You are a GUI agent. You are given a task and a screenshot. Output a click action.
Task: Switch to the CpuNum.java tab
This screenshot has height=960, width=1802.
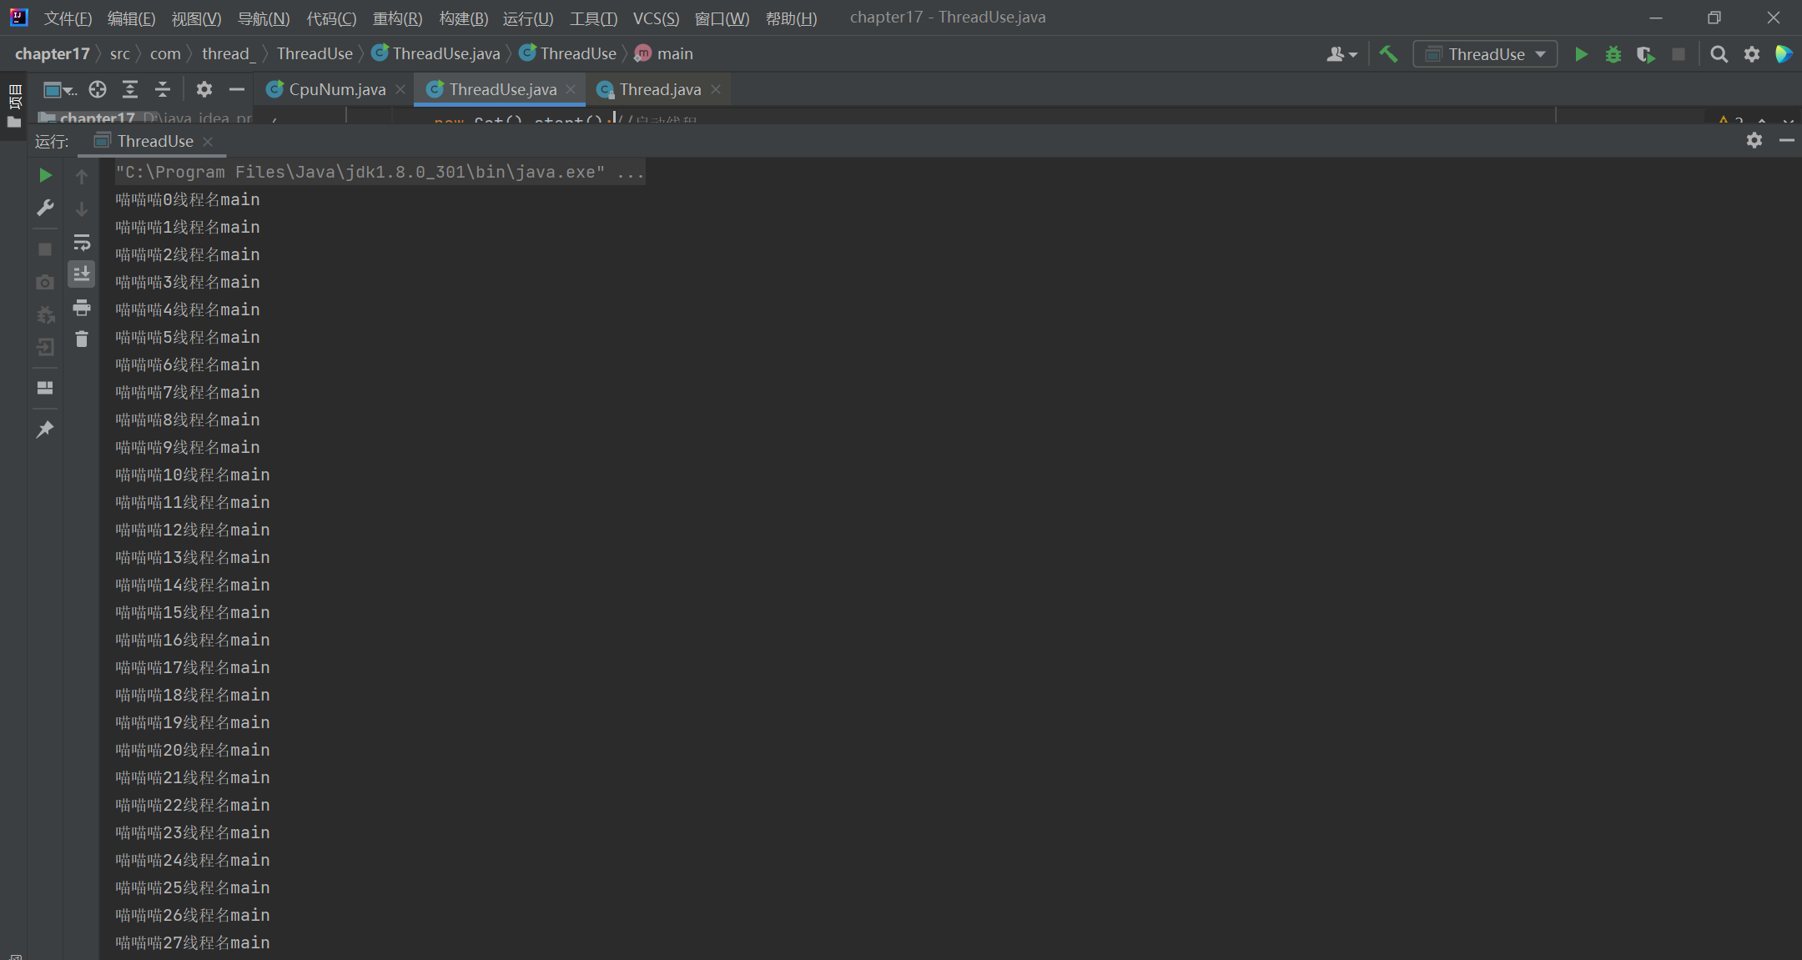336,89
